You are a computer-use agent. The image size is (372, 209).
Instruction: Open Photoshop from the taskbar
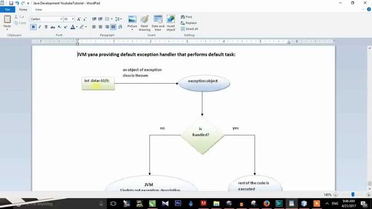pyautogui.click(x=178, y=203)
